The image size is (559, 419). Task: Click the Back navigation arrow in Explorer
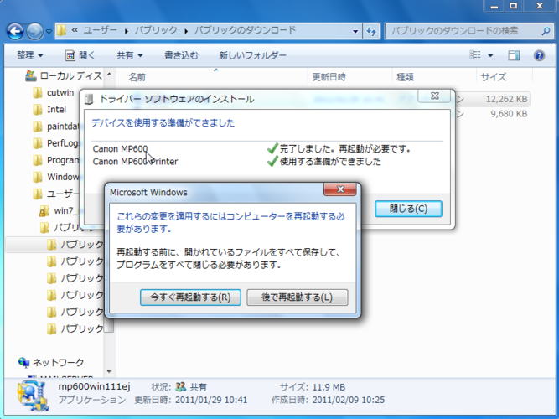pyautogui.click(x=15, y=31)
